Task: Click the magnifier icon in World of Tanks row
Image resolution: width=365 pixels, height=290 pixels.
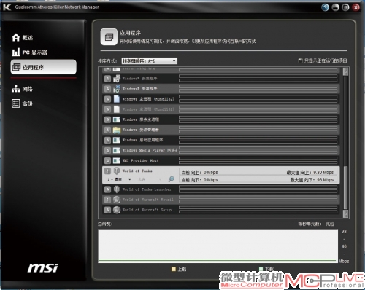Action: tap(171, 179)
